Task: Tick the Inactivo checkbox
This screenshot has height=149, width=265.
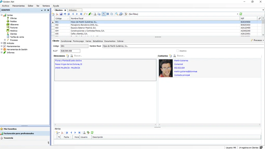Action: click(178, 51)
